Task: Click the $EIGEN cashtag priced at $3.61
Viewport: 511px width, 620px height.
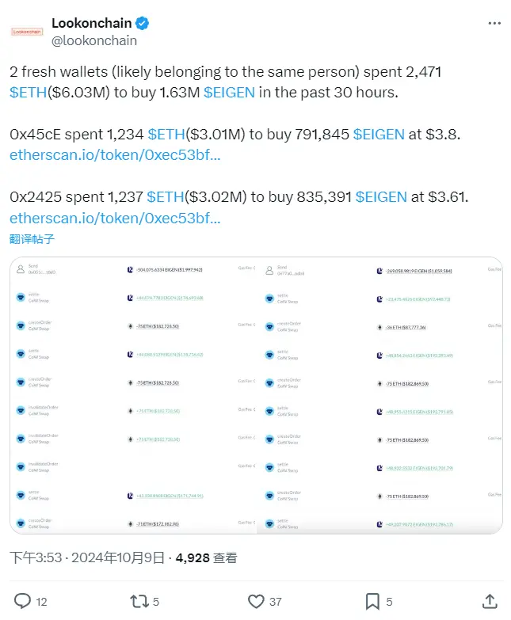Action: 381,197
